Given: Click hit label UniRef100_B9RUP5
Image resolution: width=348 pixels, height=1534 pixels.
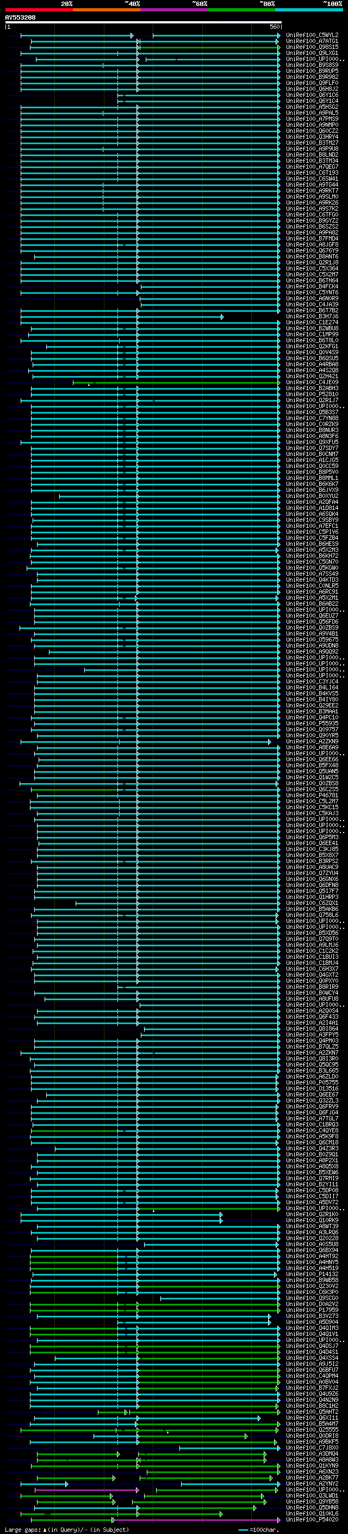Looking at the screenshot, I should pyautogui.click(x=312, y=71).
